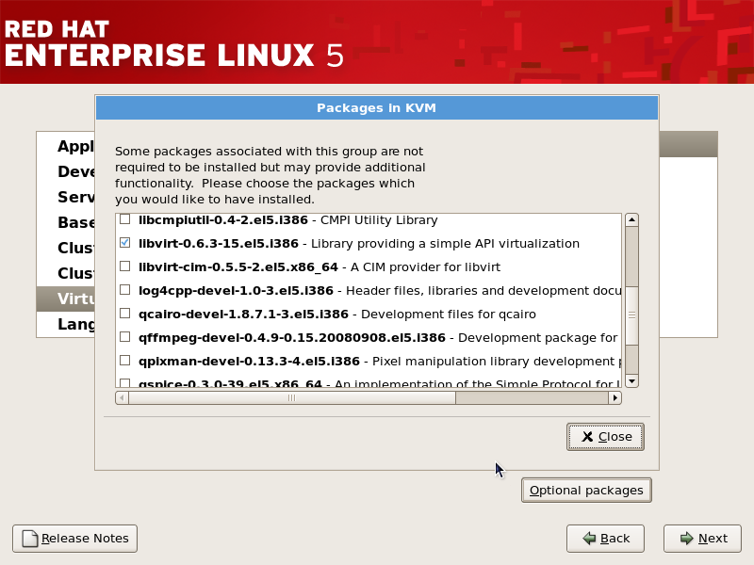
Task: Tick the qffmpeg-devel-0.4.9 package checkbox
Action: click(125, 337)
